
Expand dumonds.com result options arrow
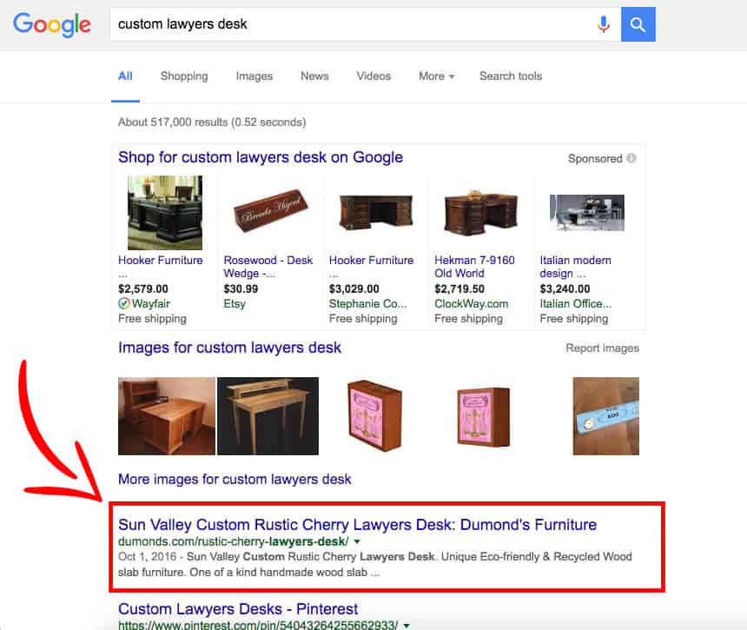coord(357,542)
